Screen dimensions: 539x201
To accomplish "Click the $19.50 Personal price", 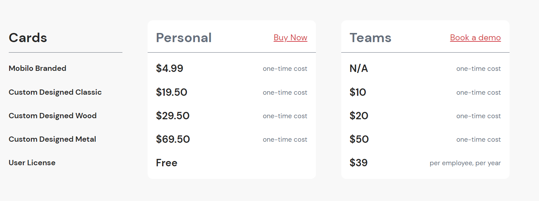I will tap(171, 92).
